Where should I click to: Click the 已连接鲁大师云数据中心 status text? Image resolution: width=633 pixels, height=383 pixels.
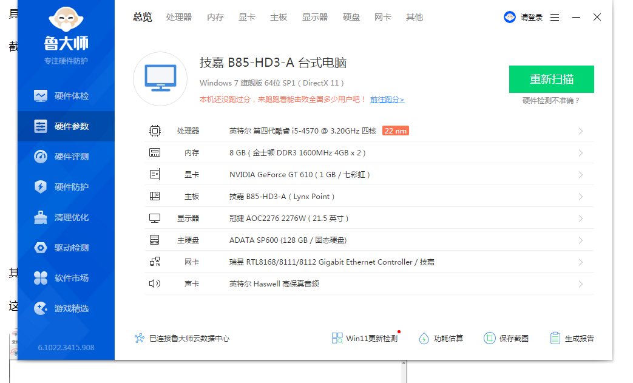[189, 338]
